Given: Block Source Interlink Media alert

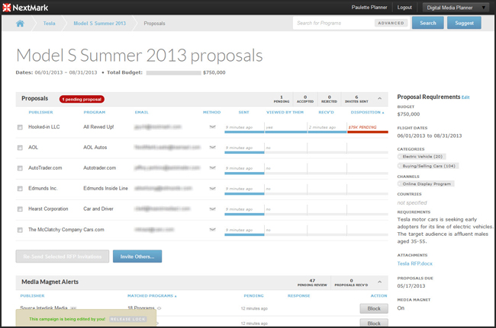Looking at the screenshot, I should (374, 308).
